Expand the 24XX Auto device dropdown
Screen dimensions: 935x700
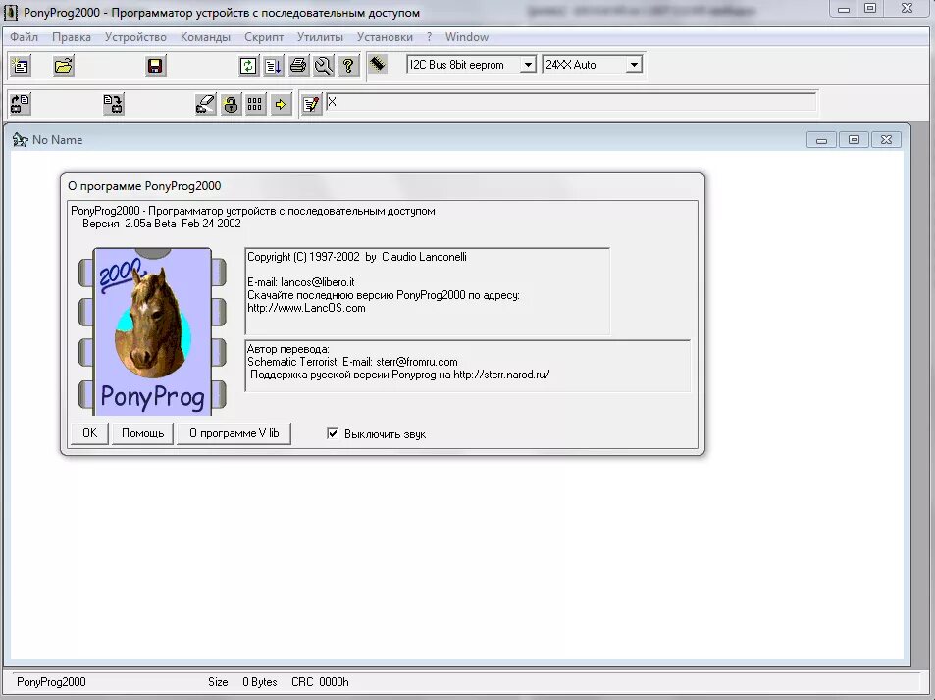point(635,65)
